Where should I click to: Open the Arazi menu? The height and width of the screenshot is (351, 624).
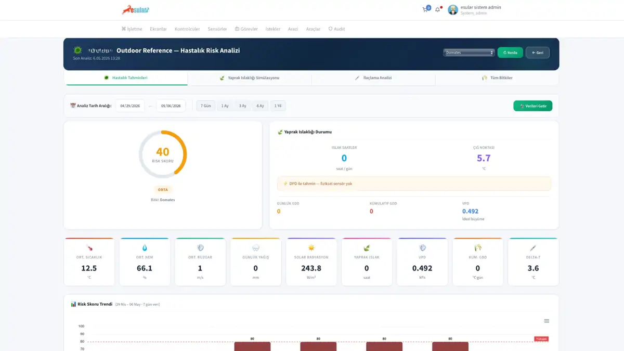click(293, 29)
